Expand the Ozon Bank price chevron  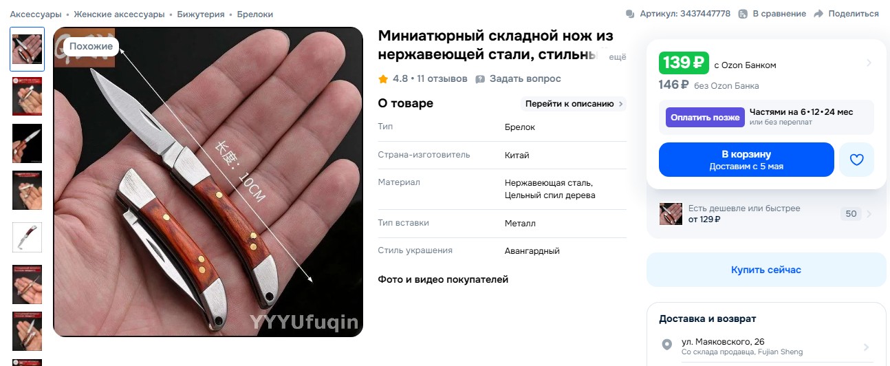[x=869, y=63]
